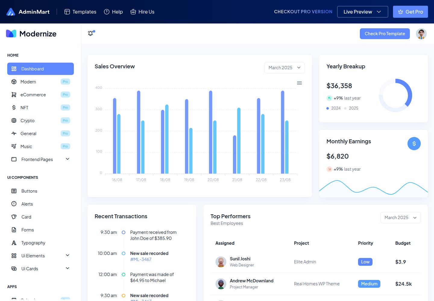Image resolution: width=434 pixels, height=301 pixels.
Task: Toggle the 2024 legend in Yearly Breakup
Action: (333, 108)
